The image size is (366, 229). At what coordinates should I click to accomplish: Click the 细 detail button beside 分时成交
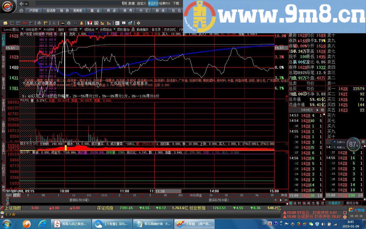(x=322, y=110)
